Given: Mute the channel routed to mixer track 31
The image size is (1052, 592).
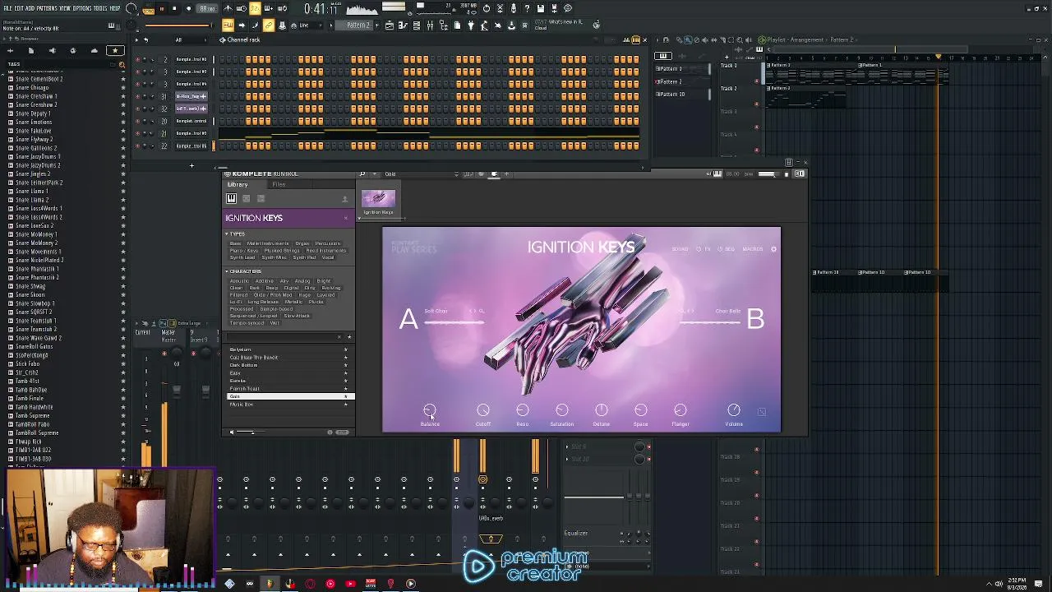Looking at the screenshot, I should [137, 96].
